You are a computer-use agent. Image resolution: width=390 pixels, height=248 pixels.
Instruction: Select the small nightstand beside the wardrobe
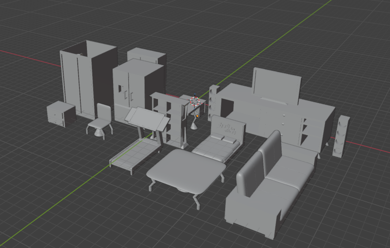coord(61,114)
